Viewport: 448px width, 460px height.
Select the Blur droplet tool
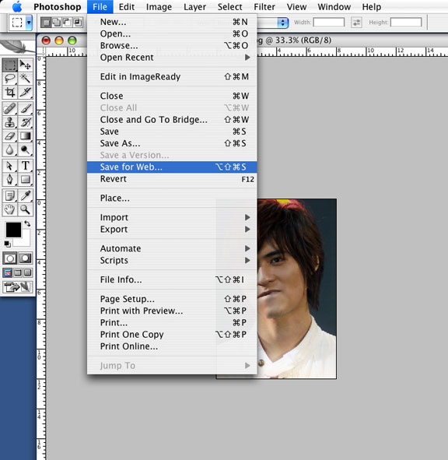[9, 149]
